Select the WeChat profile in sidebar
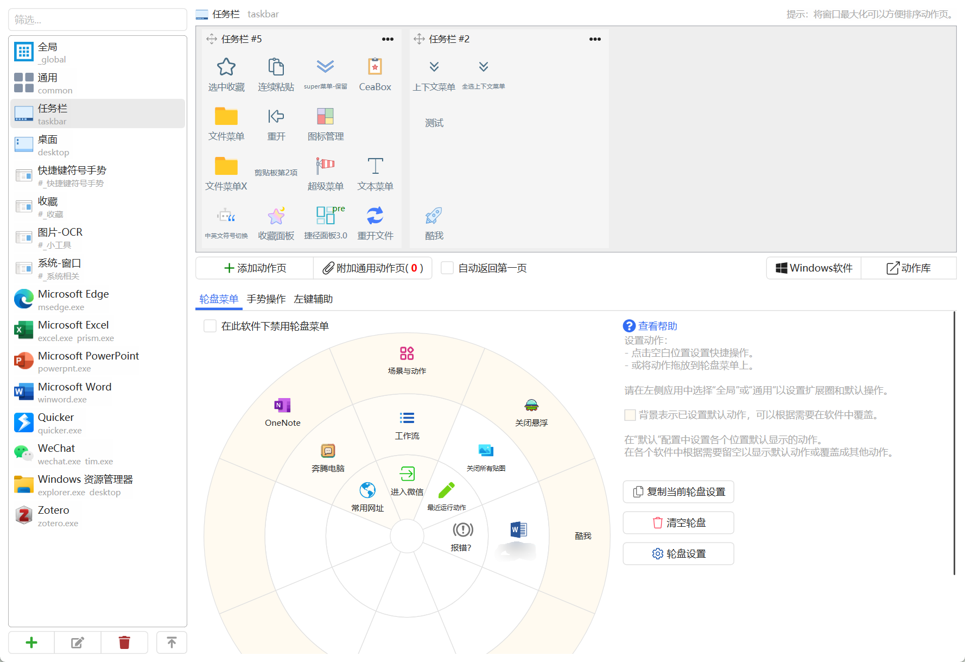 coord(98,454)
